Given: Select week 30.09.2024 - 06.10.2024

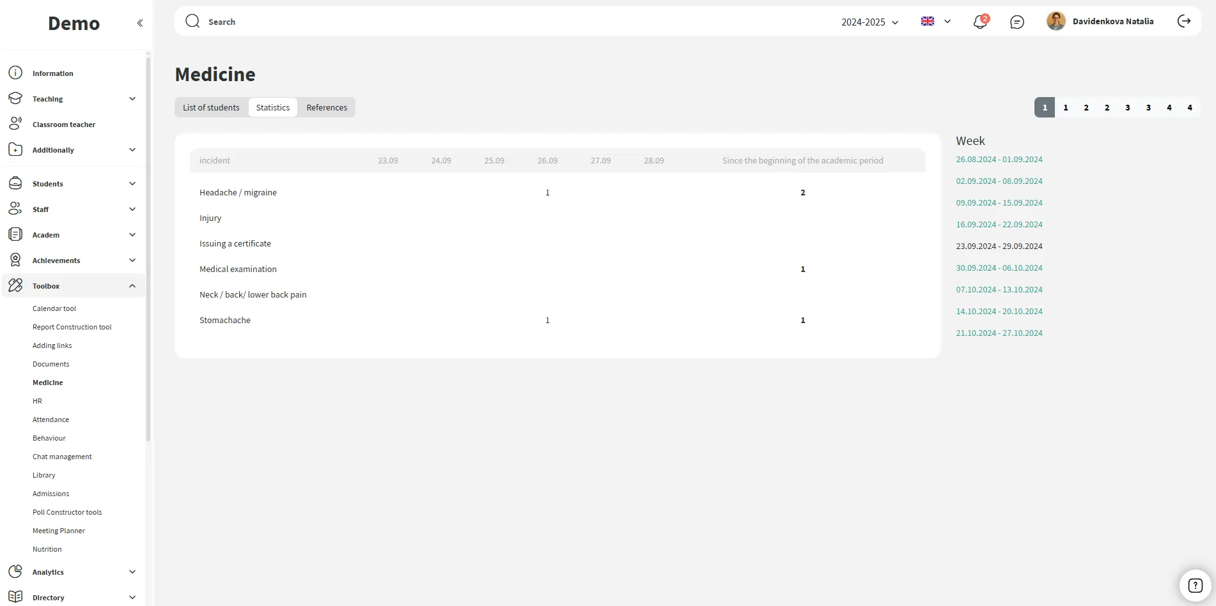Looking at the screenshot, I should pos(999,268).
